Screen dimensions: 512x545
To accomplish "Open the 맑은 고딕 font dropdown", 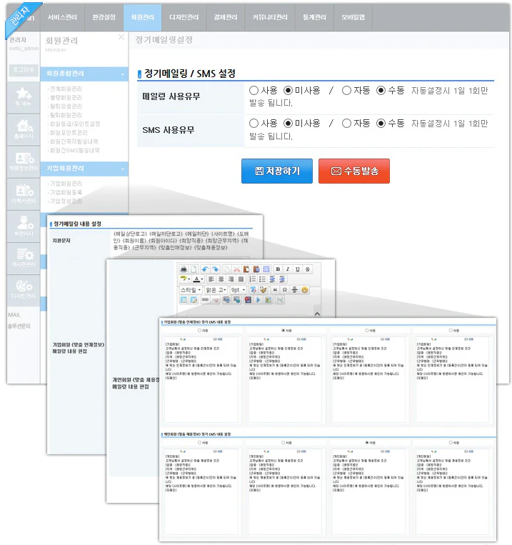I will click(x=216, y=290).
